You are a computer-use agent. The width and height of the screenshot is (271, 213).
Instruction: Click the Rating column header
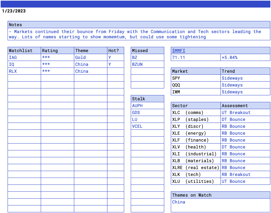click(x=57, y=50)
